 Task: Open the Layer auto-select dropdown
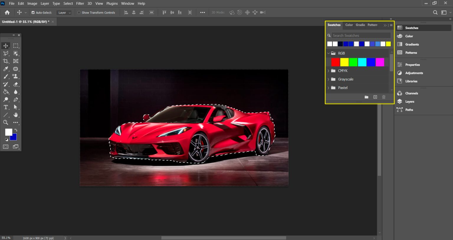(64, 13)
